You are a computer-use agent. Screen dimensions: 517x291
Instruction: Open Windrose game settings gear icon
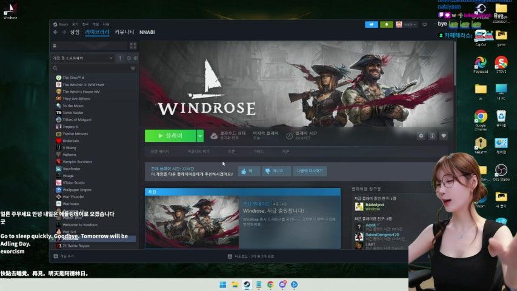tap(421, 136)
